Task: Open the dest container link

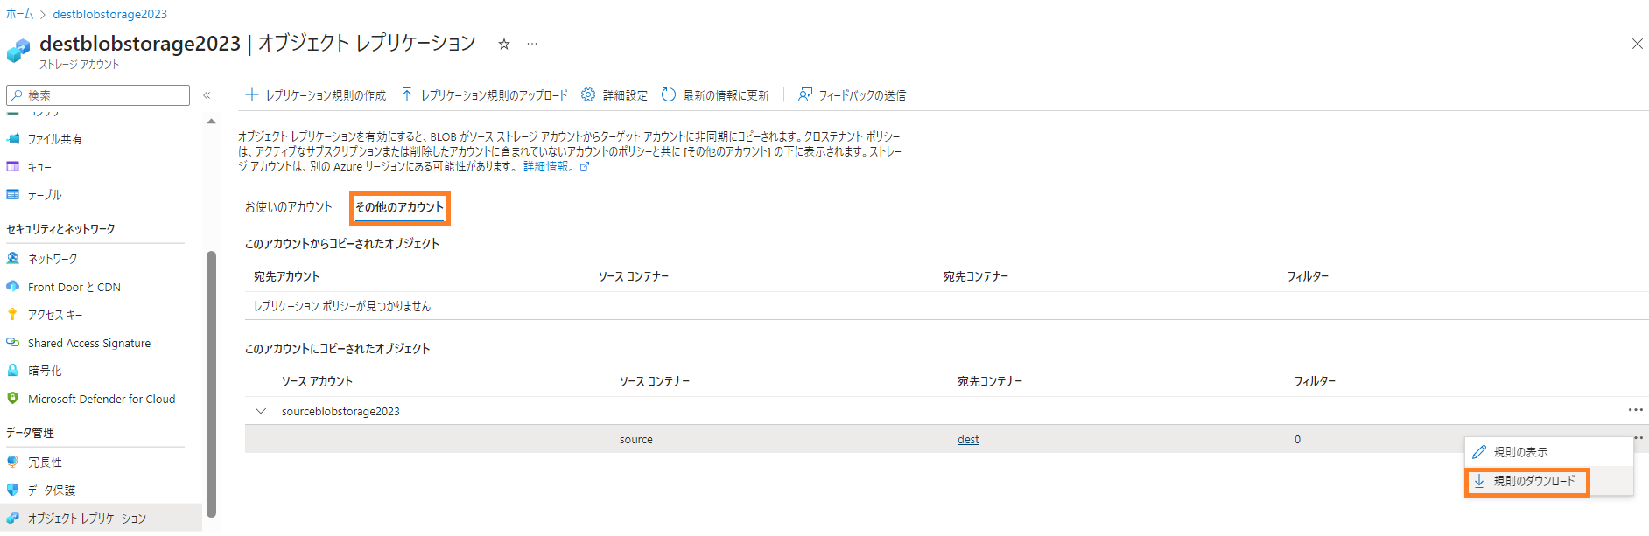Action: (x=968, y=440)
